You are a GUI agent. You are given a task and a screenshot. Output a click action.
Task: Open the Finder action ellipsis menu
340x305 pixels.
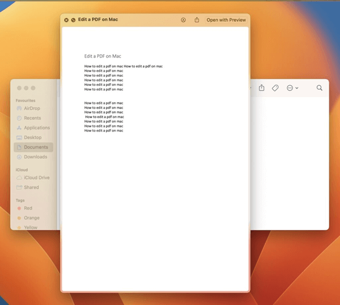pyautogui.click(x=293, y=88)
